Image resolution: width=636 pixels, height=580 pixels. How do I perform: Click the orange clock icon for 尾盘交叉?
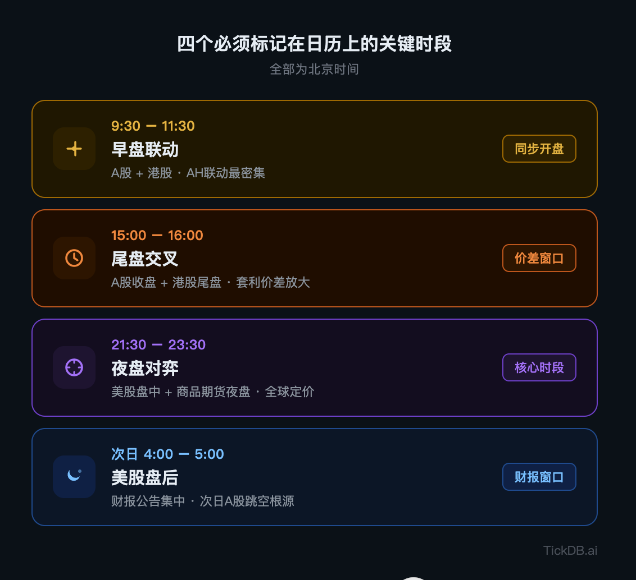point(74,258)
